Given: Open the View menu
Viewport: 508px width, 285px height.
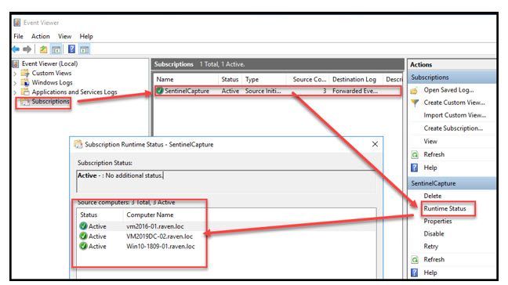Looking at the screenshot, I should coord(65,36).
